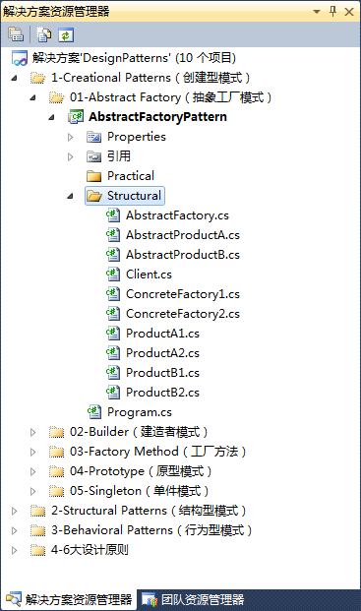Collapse the AbstractFactoryPattern project node

[52, 117]
